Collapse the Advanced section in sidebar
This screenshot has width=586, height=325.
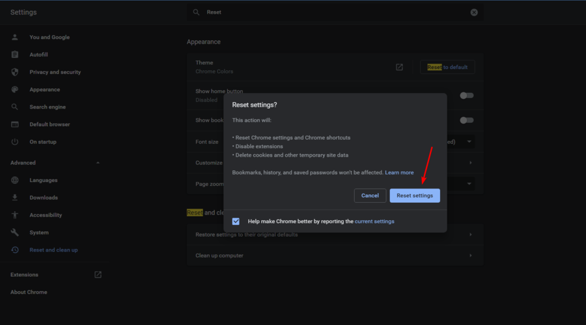click(x=98, y=162)
